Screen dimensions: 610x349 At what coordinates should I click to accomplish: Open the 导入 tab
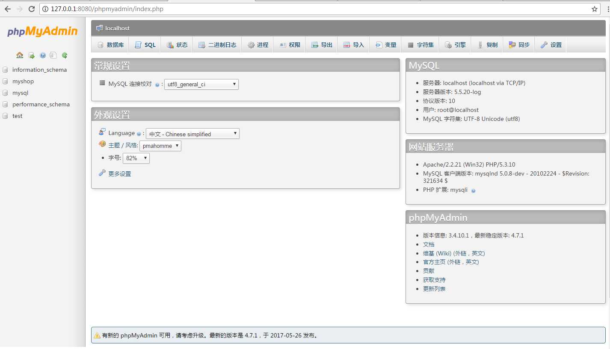pyautogui.click(x=354, y=45)
